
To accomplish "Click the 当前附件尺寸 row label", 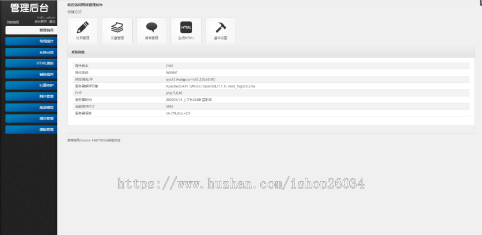I will [85, 106].
